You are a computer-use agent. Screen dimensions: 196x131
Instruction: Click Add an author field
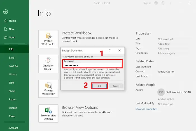166,99
